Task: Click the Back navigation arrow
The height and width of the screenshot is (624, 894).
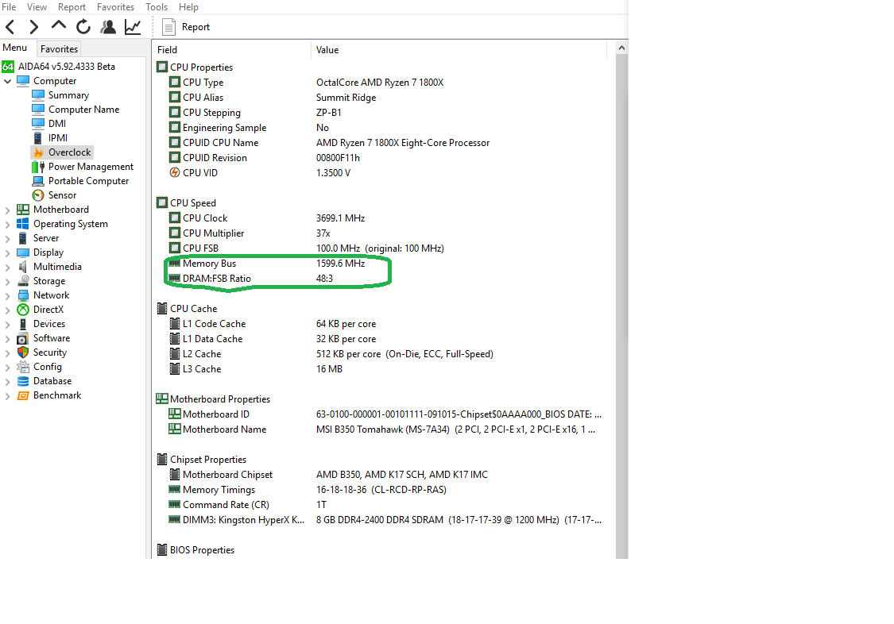Action: pyautogui.click(x=10, y=27)
